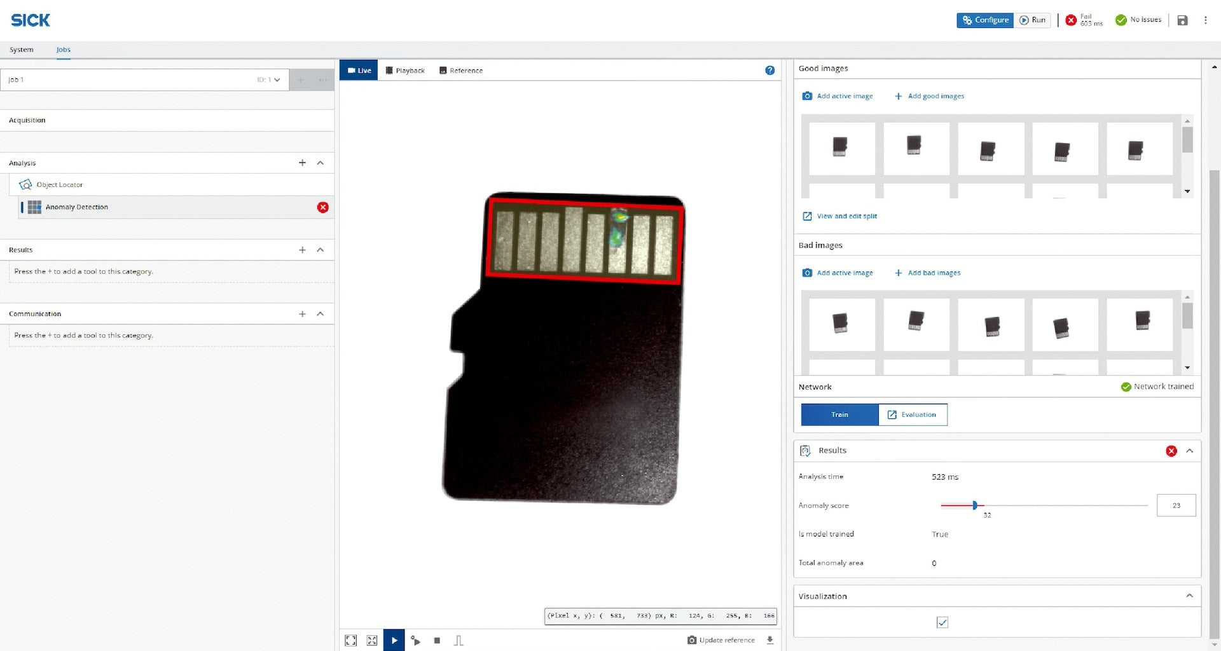Click the plus icon in Analysis section
This screenshot has height=651, width=1221.
302,163
